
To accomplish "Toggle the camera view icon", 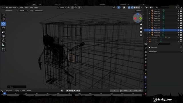I will (141, 32).
